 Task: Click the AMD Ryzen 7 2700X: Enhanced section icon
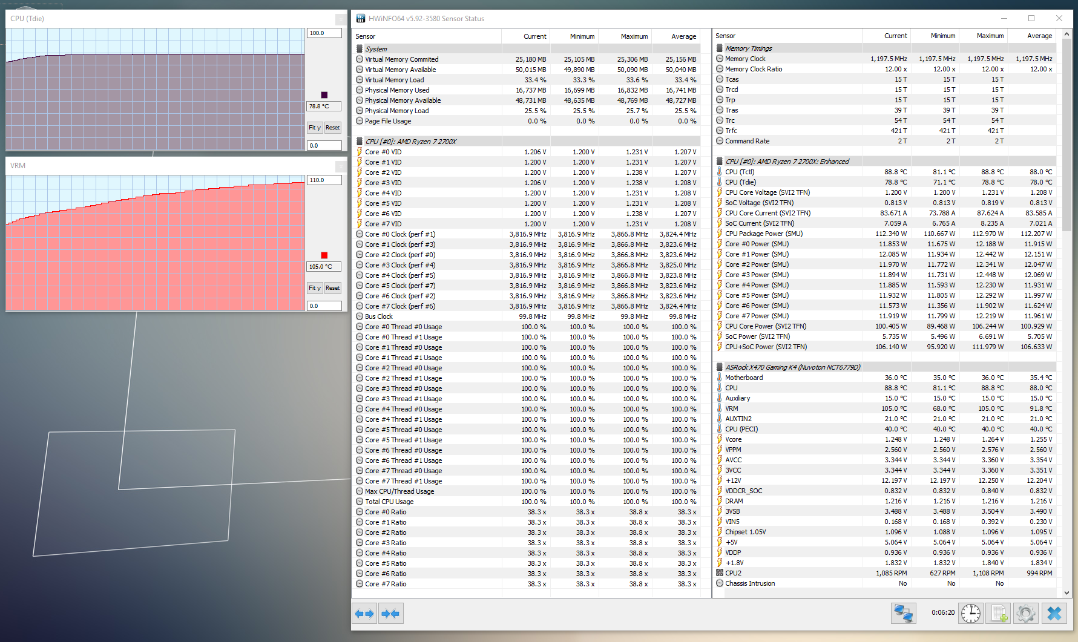pyautogui.click(x=720, y=162)
